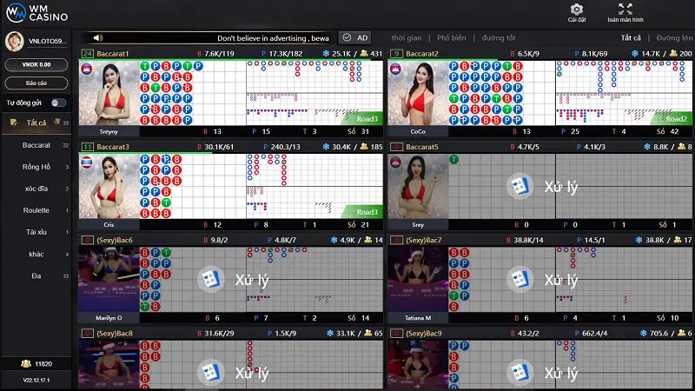Sort tables by Phổ biến

click(x=451, y=38)
